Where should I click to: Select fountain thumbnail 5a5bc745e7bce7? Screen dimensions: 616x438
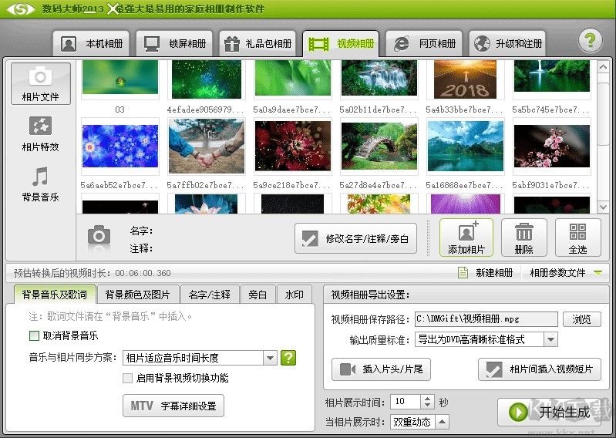pyautogui.click(x=551, y=76)
